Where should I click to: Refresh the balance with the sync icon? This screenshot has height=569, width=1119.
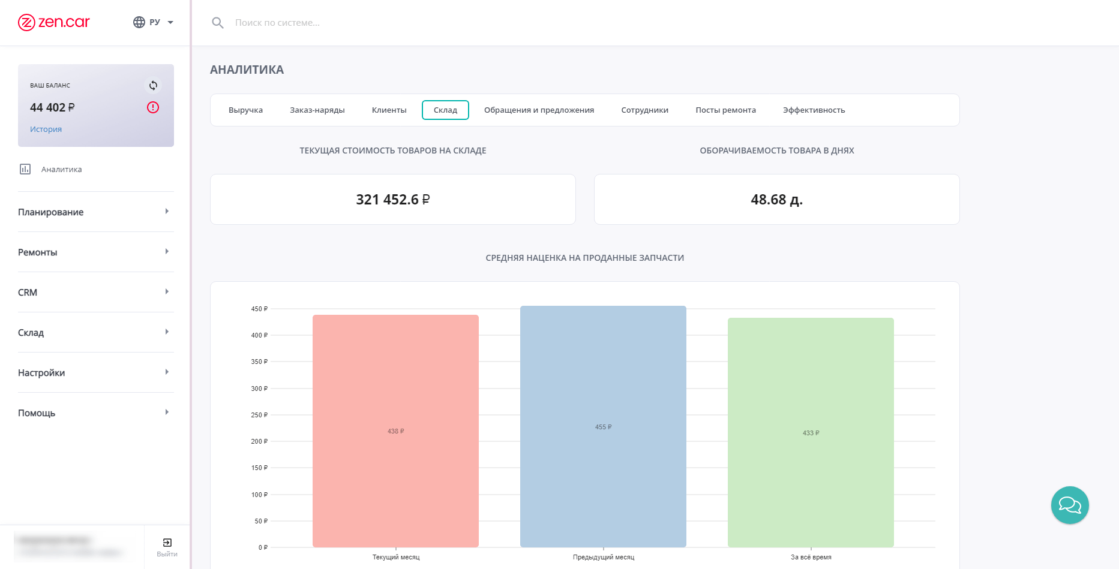(153, 85)
